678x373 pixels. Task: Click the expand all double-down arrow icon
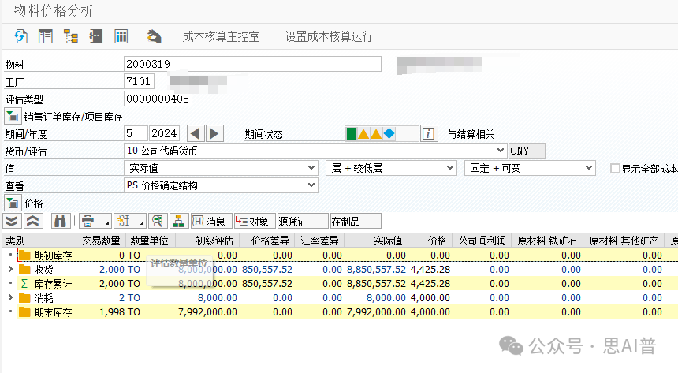(x=12, y=221)
